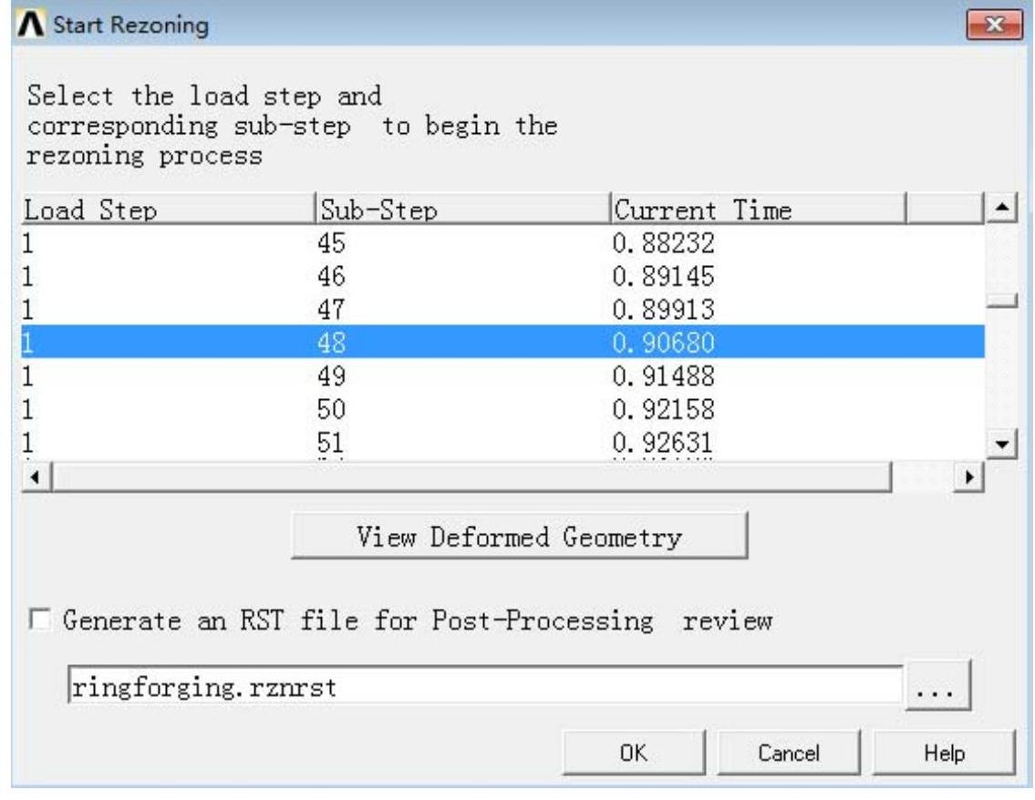Enable Generate an RST file checkbox
The width and height of the screenshot is (1035, 800).
tap(38, 621)
